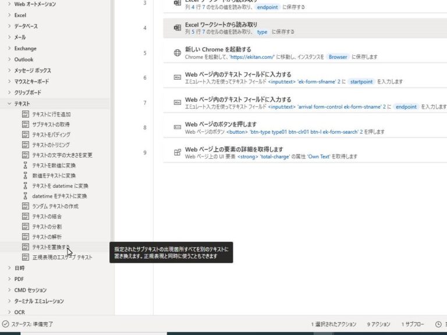447x335 pixels.
Task: Click the 'total-charge' element in step 9
Action: 275,156
